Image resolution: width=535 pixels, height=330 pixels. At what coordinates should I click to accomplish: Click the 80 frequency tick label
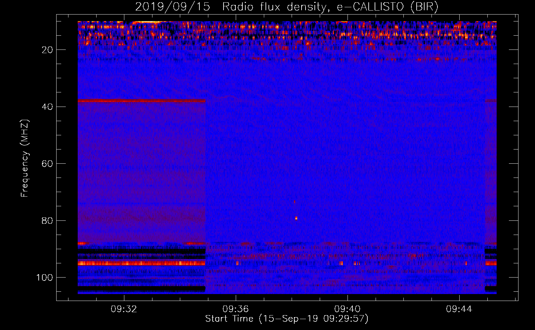(48, 221)
